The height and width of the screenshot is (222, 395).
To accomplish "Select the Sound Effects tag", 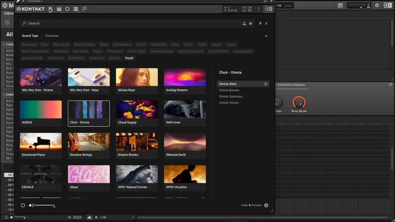I will point(218,51).
